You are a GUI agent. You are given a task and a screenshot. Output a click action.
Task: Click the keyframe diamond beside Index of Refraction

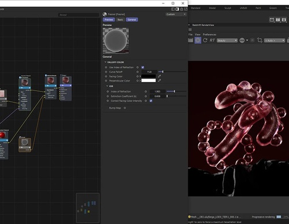pos(108,91)
